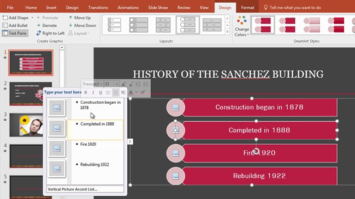Select the fifth SmartArt layout thumbnail
Screen dimensions: 355x199
pyautogui.click(x=212, y=25)
